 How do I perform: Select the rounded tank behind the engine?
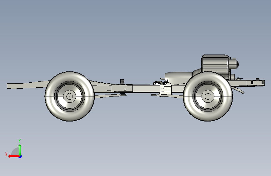click(x=178, y=78)
